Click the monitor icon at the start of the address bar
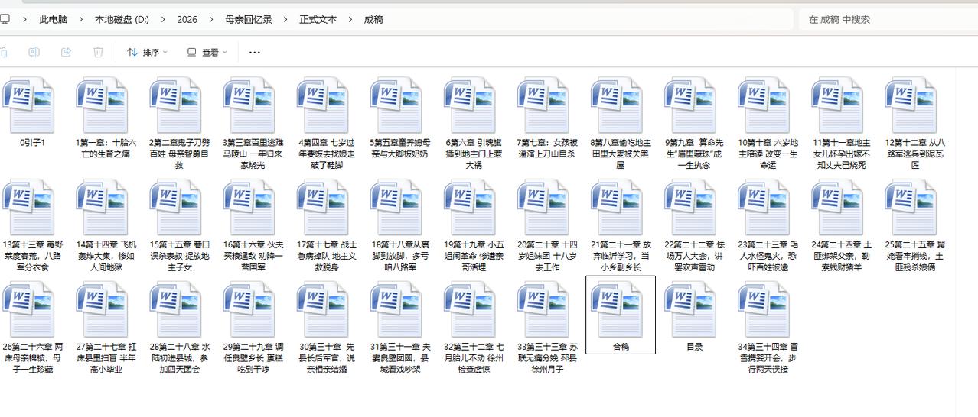Viewport: 978px width, 417px height. pyautogui.click(x=5, y=19)
